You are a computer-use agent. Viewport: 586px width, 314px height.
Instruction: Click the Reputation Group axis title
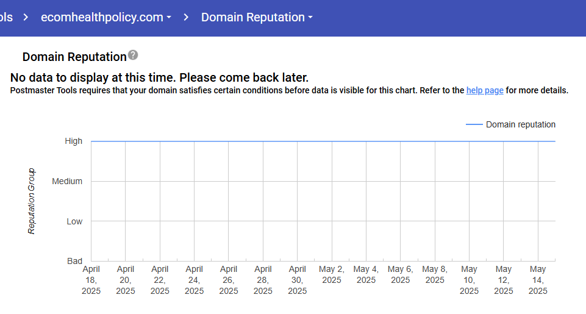pyautogui.click(x=32, y=201)
